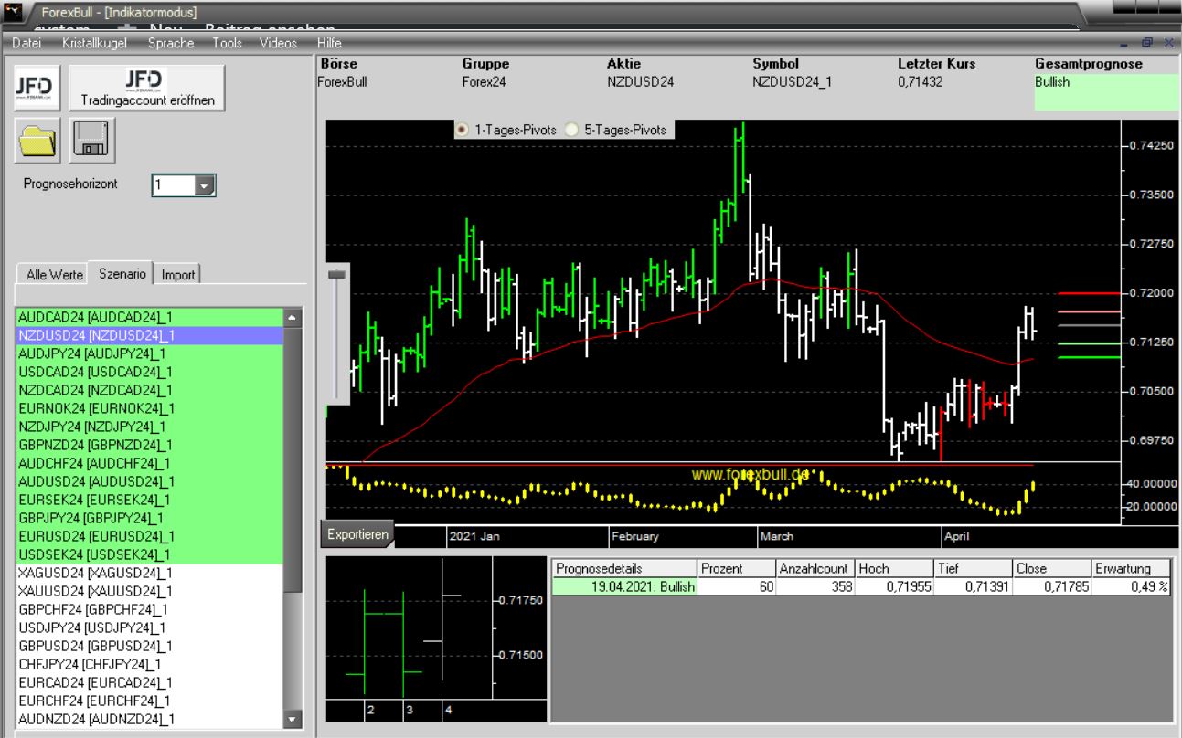The image size is (1182, 738).
Task: Open the Sprache menu
Action: coord(171,43)
